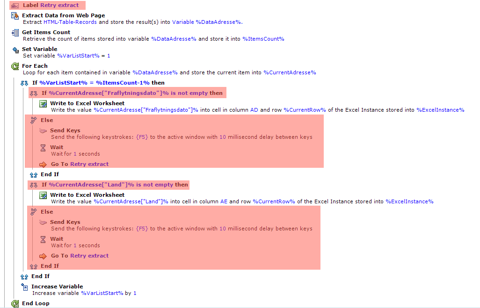Select the Label Retry extract icon
The image size is (480, 308).
[x=15, y=6]
